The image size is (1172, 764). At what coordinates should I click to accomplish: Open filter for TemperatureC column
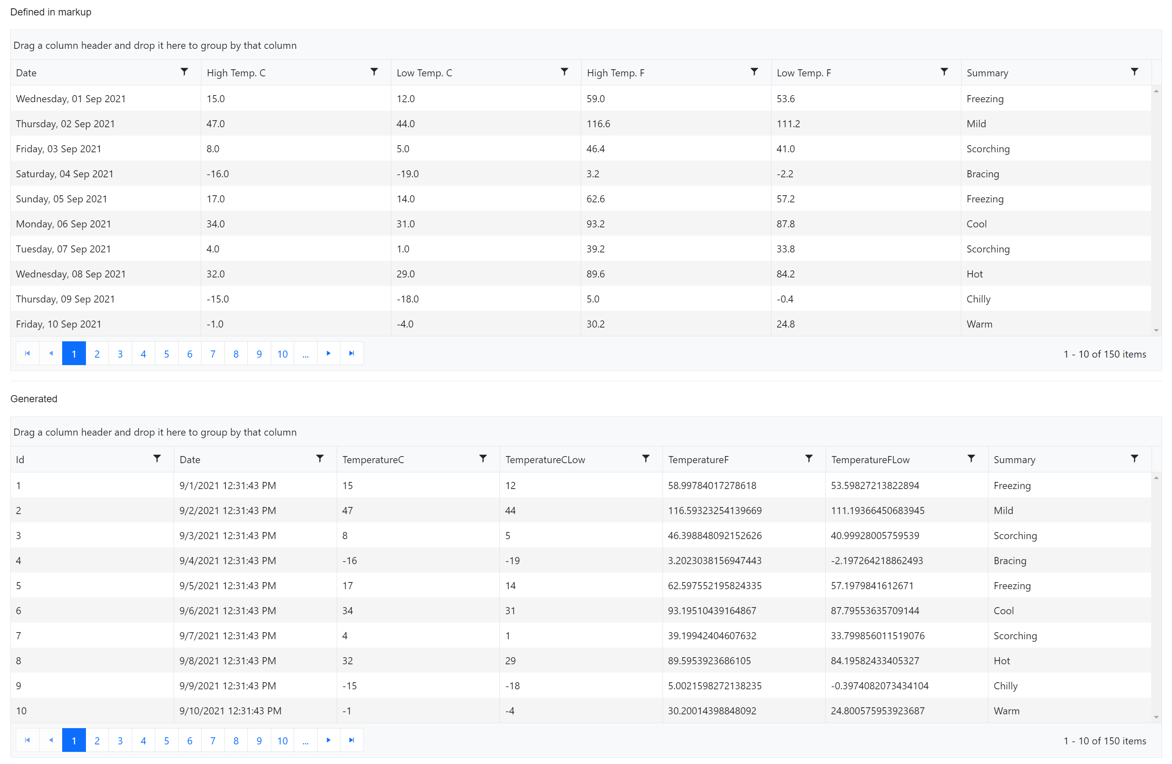[483, 459]
